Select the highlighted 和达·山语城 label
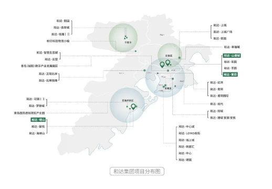The height and width of the screenshot is (189, 272). (x=232, y=56)
